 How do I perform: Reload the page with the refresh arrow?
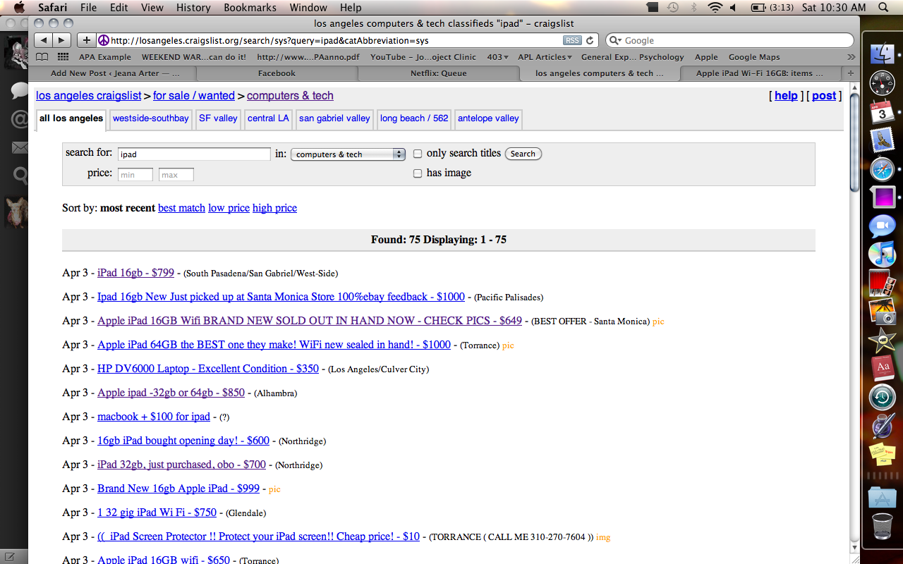(590, 40)
